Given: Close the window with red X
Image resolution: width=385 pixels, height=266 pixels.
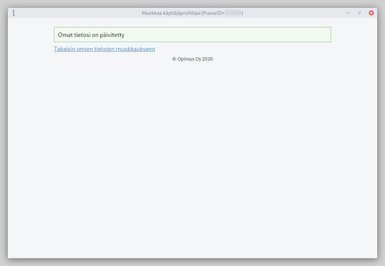Looking at the screenshot, I should click(371, 13).
